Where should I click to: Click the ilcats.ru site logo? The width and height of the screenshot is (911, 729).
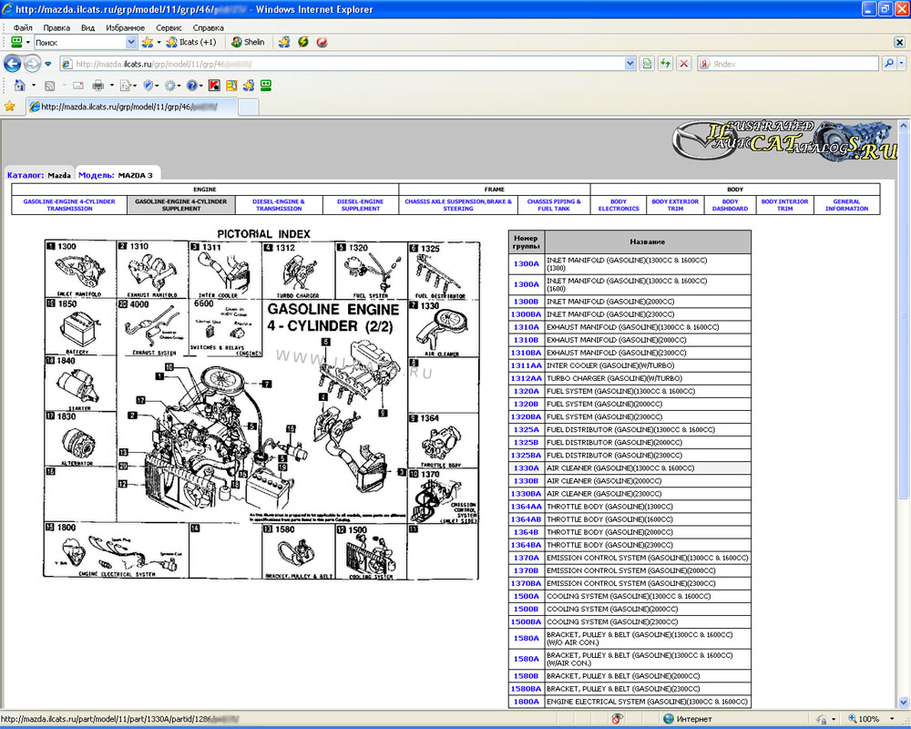coord(785,140)
